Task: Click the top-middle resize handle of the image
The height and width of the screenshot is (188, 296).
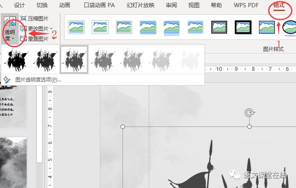Action: coord(249,126)
